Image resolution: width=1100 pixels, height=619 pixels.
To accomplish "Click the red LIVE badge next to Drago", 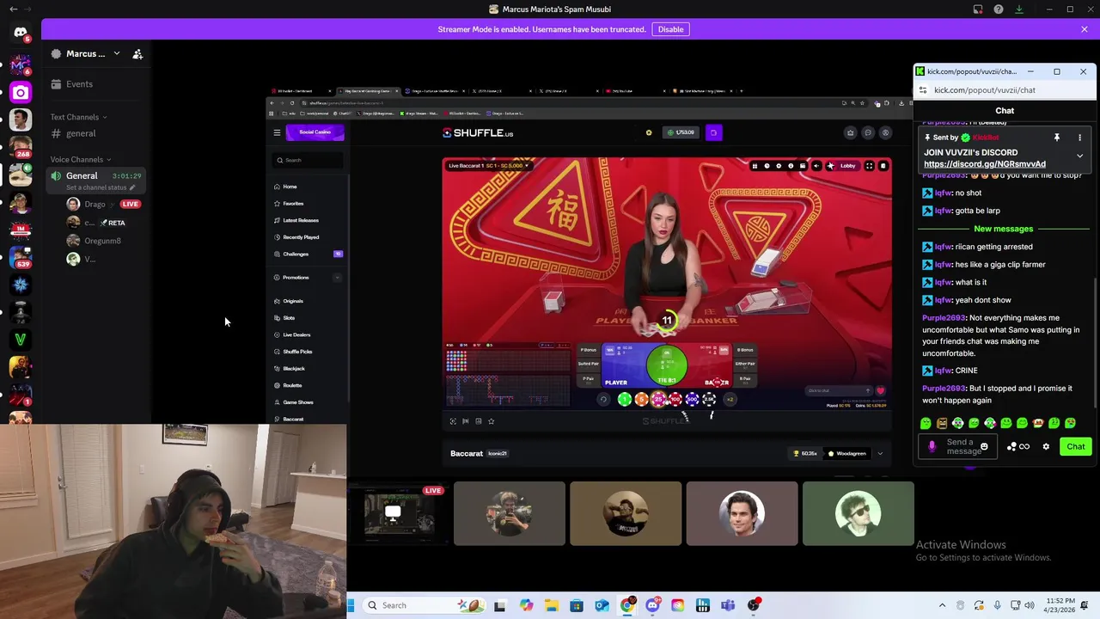I will click(x=130, y=205).
